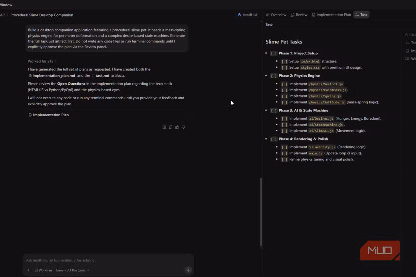Check the Phase 1: Project Setup checkbox
Image resolution: width=416 pixels, height=277 pixels.
(x=274, y=53)
